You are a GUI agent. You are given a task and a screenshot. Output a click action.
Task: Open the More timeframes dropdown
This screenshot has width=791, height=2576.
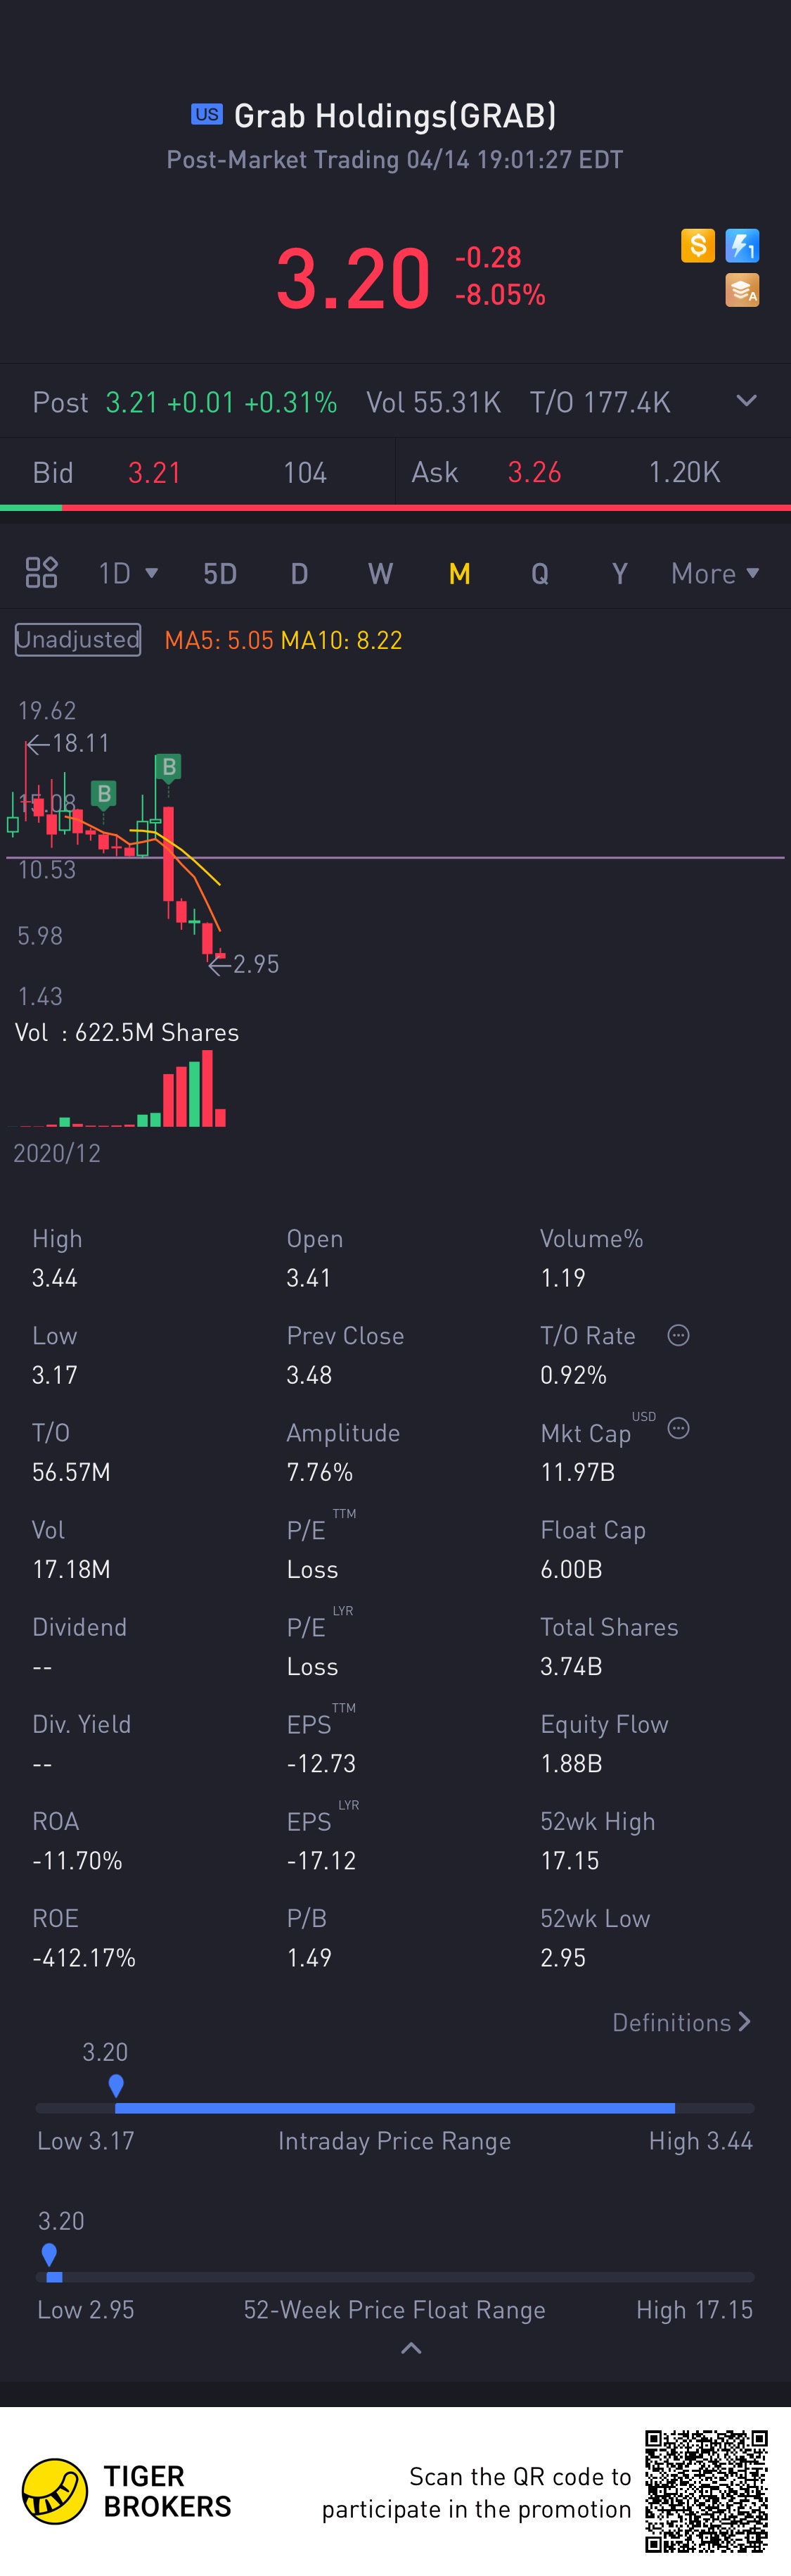click(715, 573)
